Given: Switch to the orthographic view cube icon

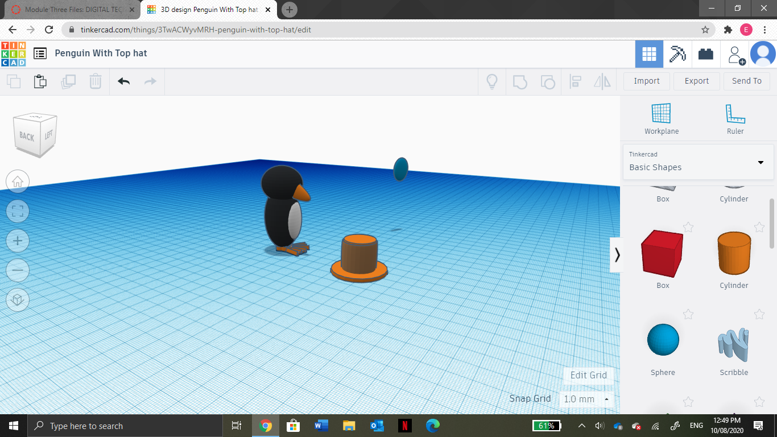Looking at the screenshot, I should pos(18,300).
